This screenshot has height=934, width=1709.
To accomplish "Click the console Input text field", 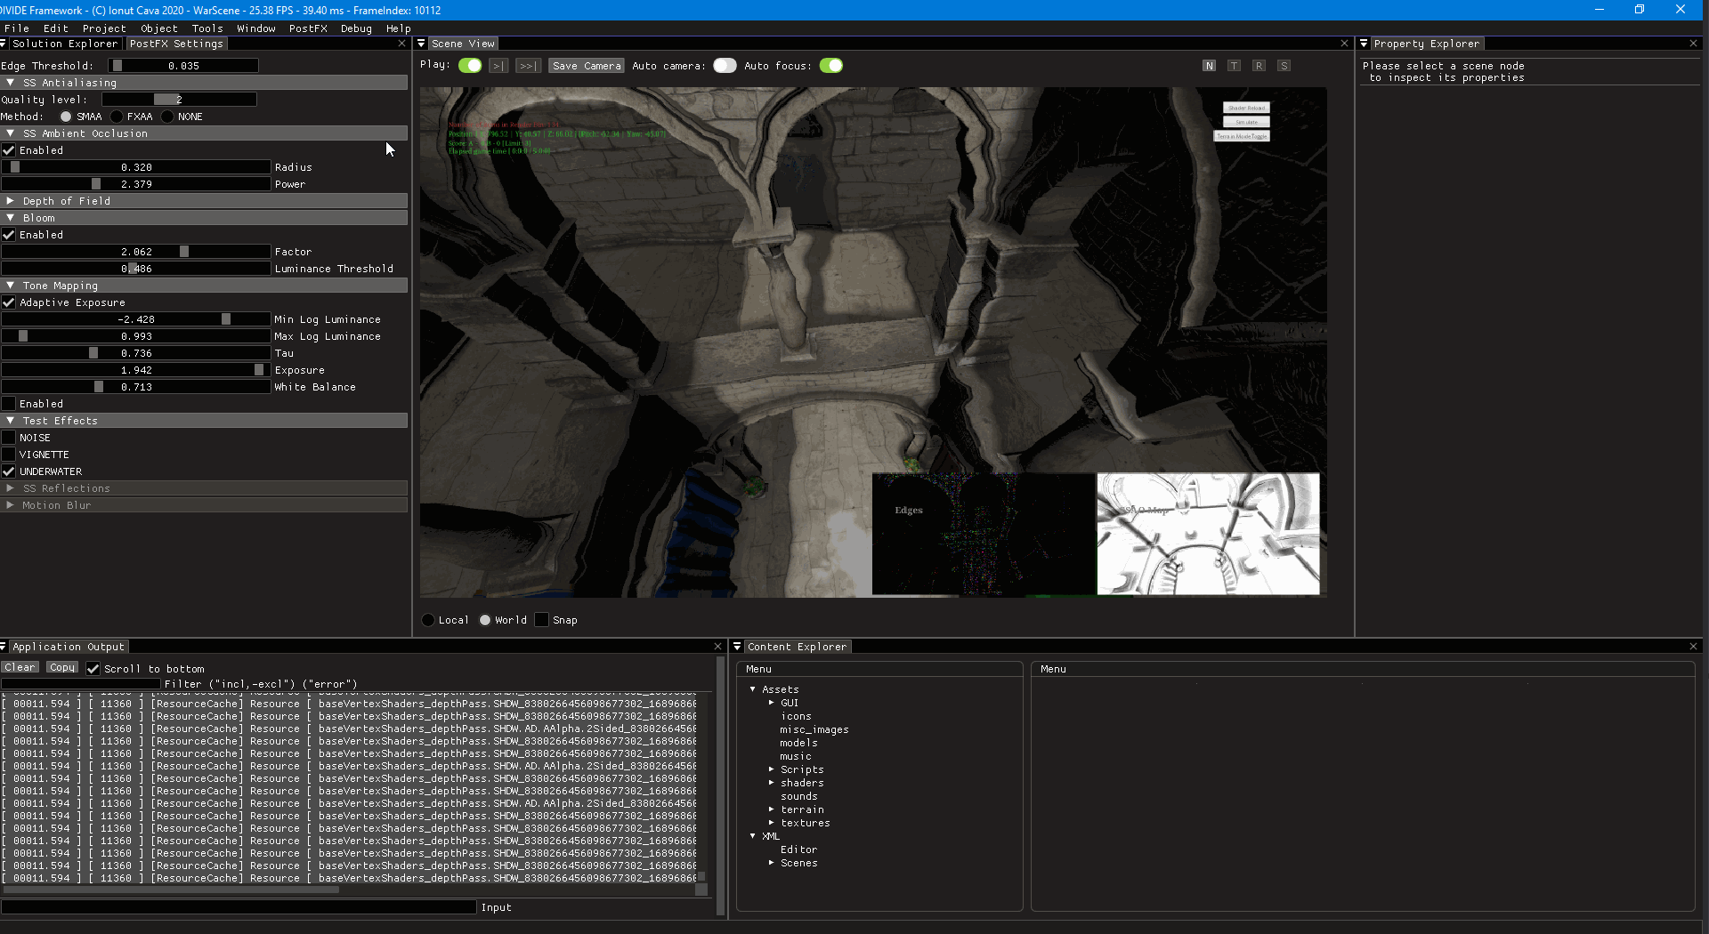I will coord(239,907).
